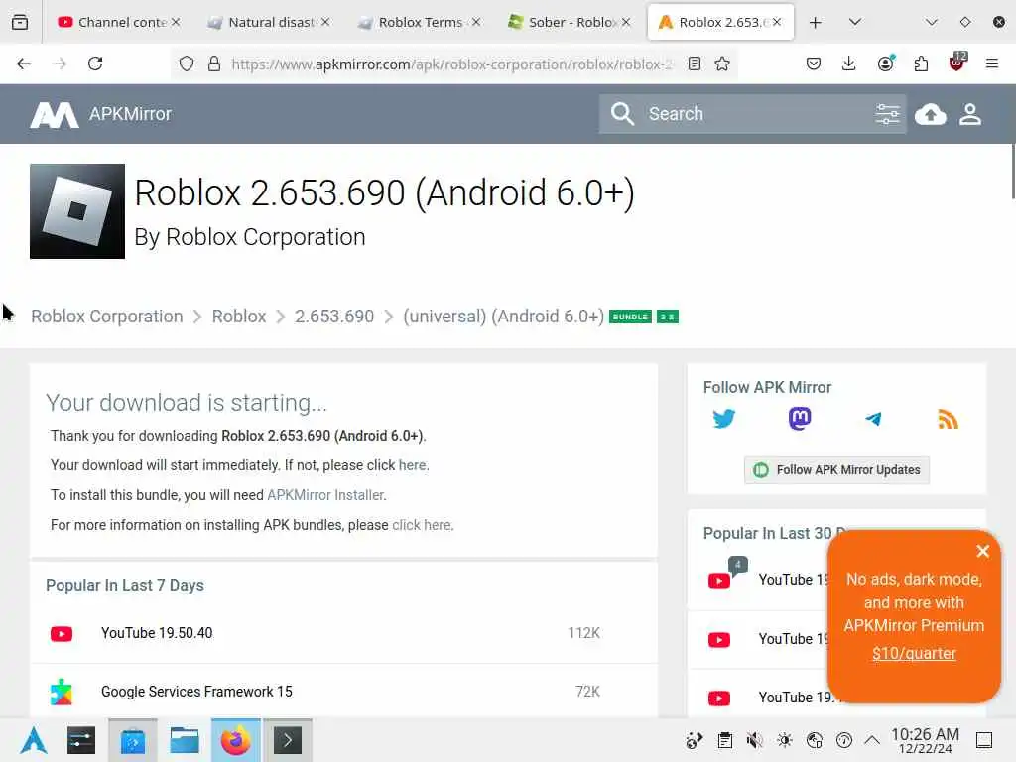Screen dimensions: 1016x762
Task: Open the file manager from taskbar
Action: (x=184, y=740)
